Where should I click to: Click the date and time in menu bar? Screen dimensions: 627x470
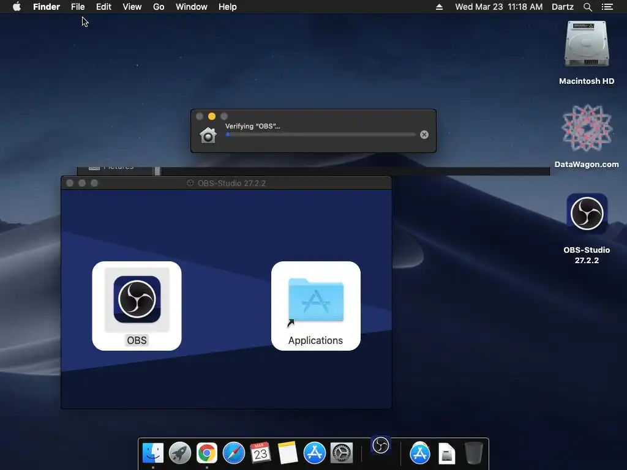click(x=498, y=7)
